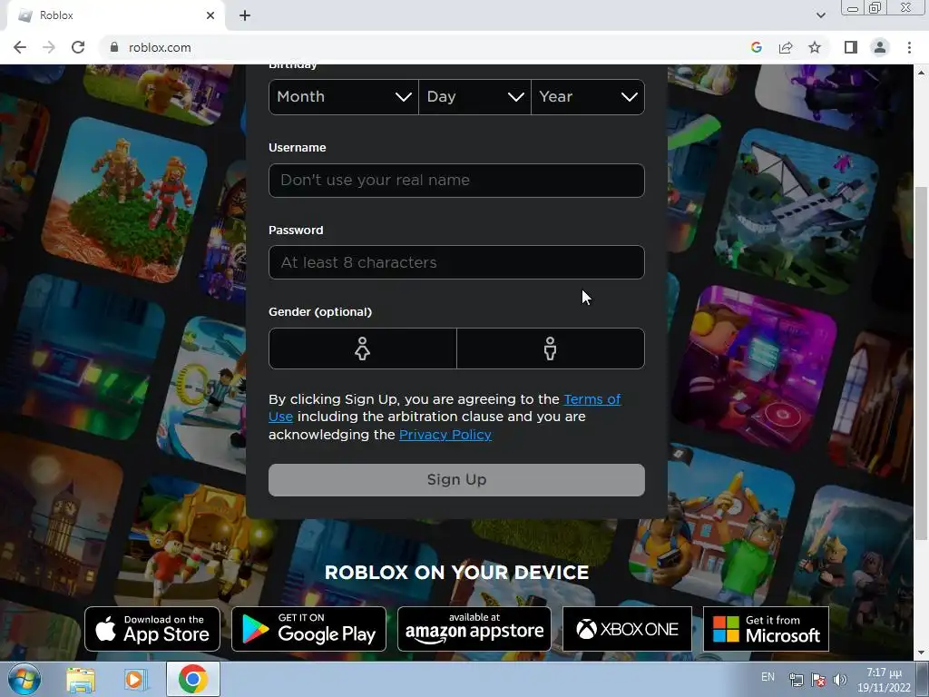Click the Sign Up button
929x697 pixels.
[x=456, y=480]
